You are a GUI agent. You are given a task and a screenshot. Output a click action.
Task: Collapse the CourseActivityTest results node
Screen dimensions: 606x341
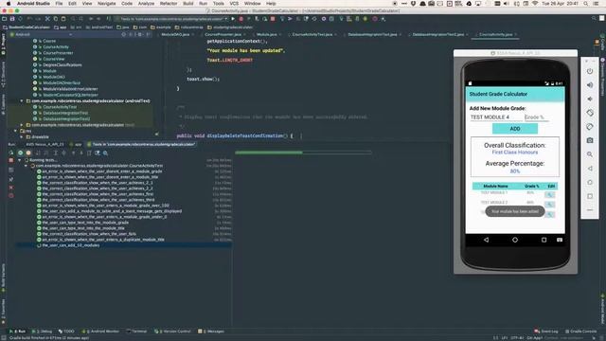[26, 166]
